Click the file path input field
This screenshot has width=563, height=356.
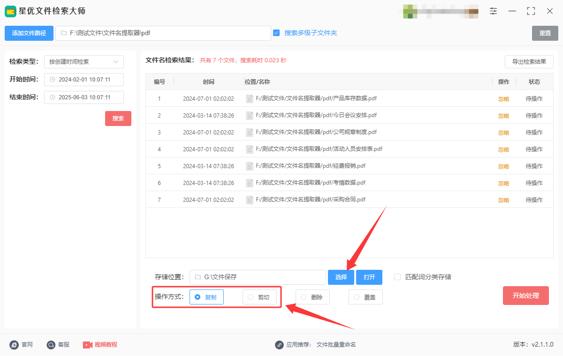click(163, 33)
